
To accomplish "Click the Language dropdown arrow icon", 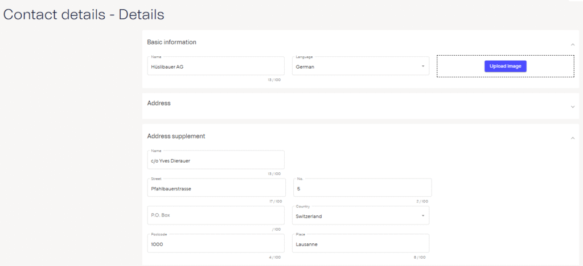I will pos(423,66).
